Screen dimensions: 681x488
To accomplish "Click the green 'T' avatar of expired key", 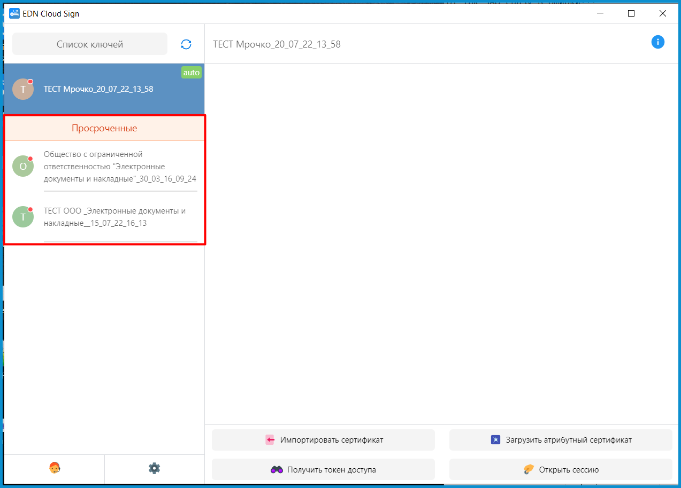I will (23, 217).
